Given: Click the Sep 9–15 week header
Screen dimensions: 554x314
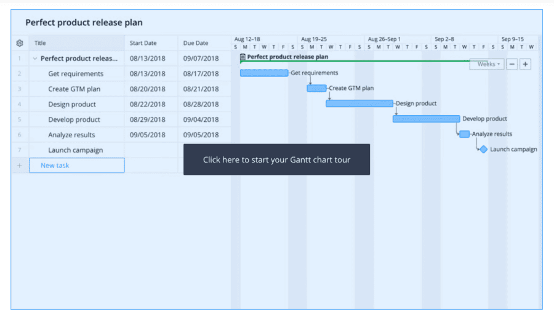Looking at the screenshot, I should [x=512, y=39].
